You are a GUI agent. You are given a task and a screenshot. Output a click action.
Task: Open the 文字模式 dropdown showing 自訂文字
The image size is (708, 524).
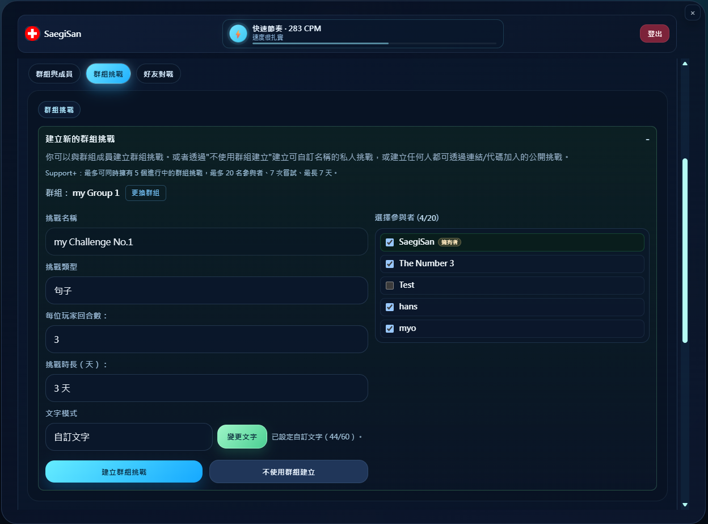pyautogui.click(x=129, y=437)
